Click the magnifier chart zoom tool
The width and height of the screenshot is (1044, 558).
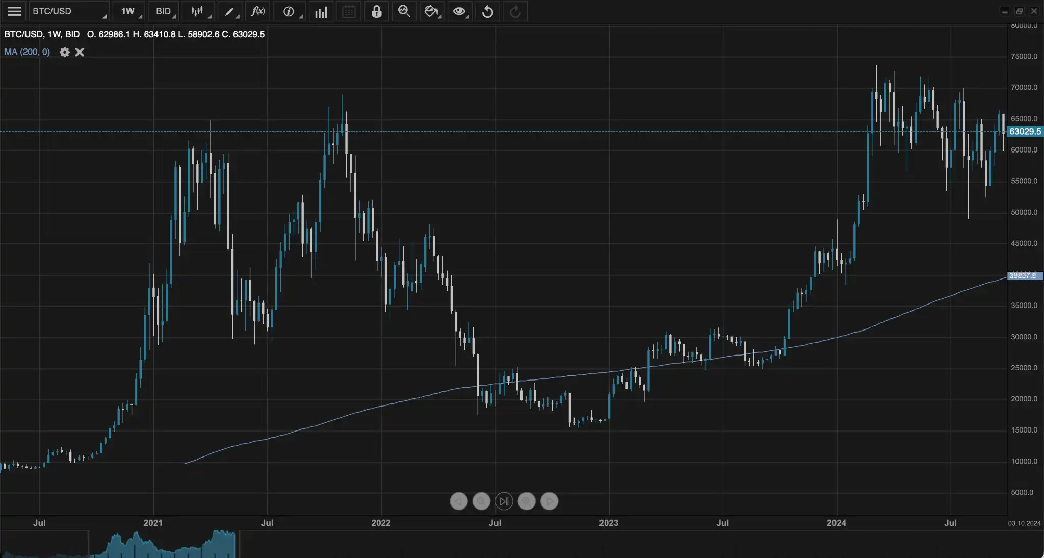click(x=404, y=11)
